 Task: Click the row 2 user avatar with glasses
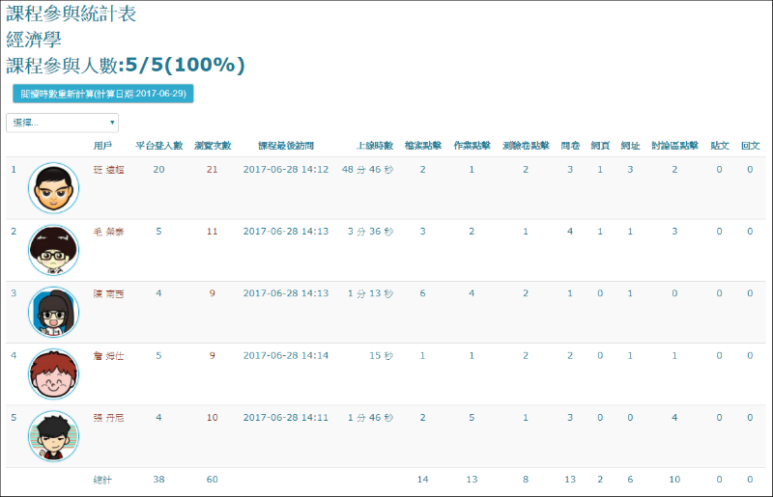[53, 250]
